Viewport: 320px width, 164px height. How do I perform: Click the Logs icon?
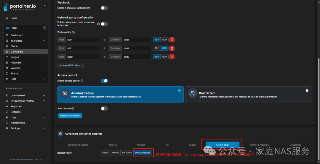point(7,117)
